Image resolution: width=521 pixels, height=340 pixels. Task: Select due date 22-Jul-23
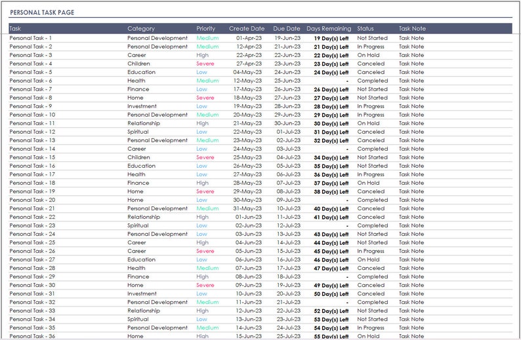click(289, 311)
